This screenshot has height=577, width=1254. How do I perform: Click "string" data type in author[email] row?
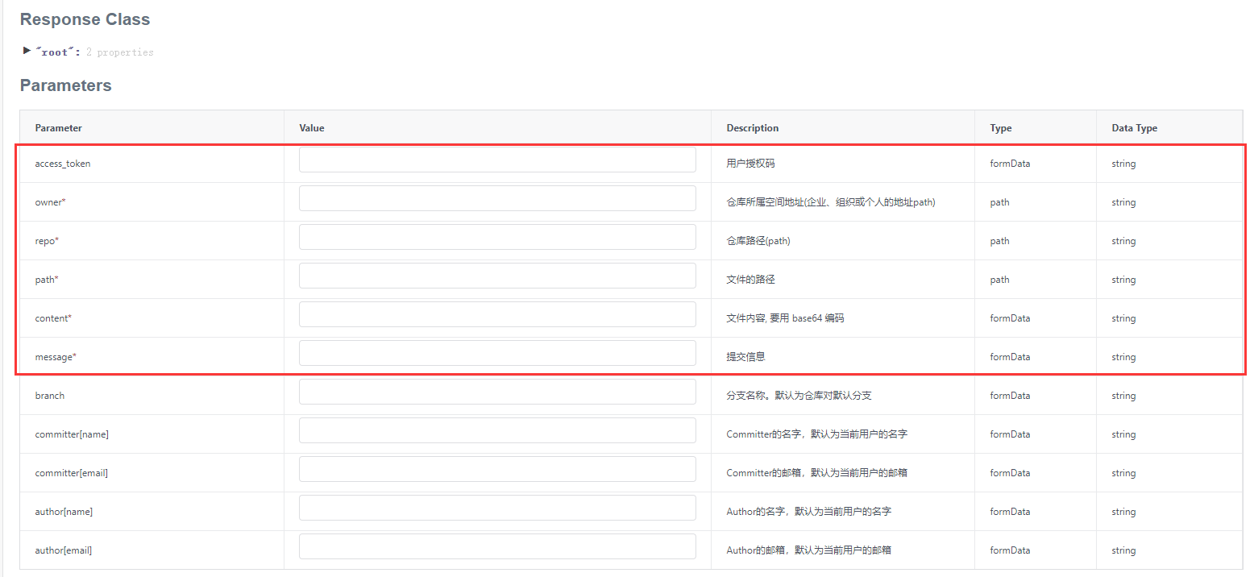pos(1123,550)
